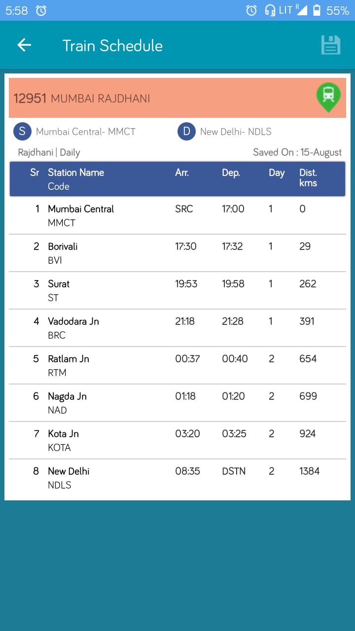355x631 pixels.
Task: Tap the alarm icon beside clock time
Action: tap(41, 10)
